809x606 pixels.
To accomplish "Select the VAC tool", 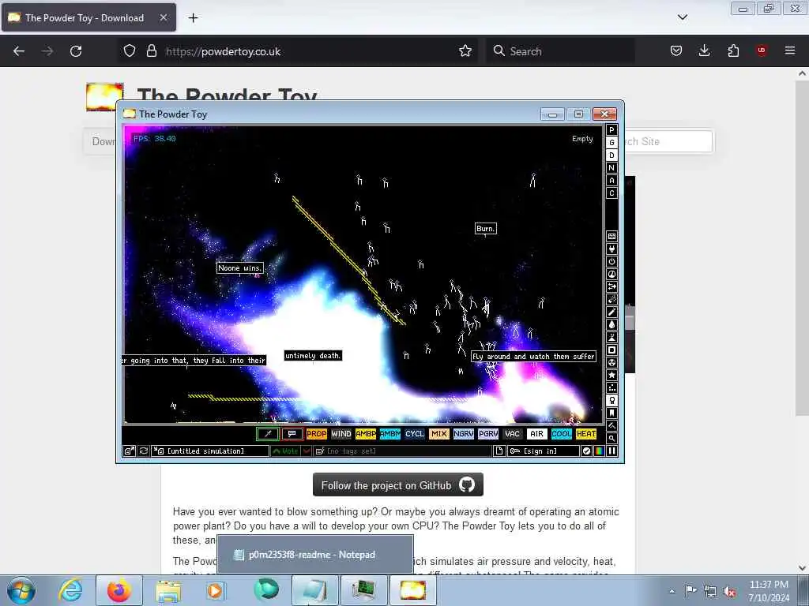I will click(x=512, y=434).
